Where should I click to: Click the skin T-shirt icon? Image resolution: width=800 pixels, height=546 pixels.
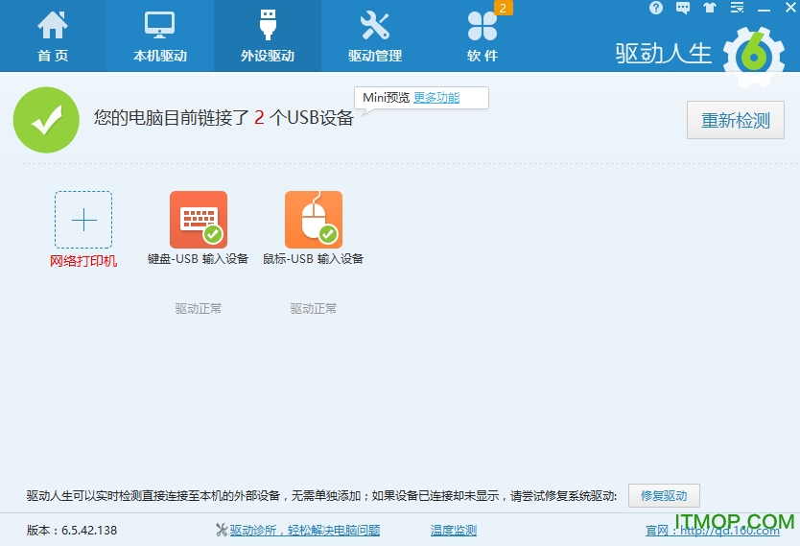pos(710,8)
